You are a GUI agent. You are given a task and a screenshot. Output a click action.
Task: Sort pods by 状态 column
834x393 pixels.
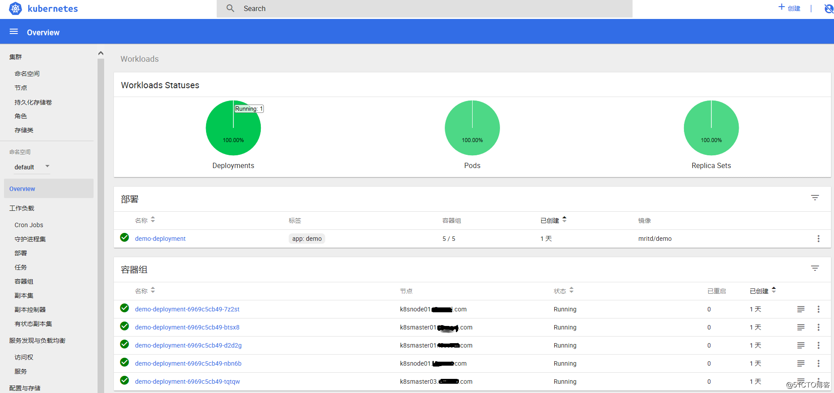pyautogui.click(x=564, y=291)
